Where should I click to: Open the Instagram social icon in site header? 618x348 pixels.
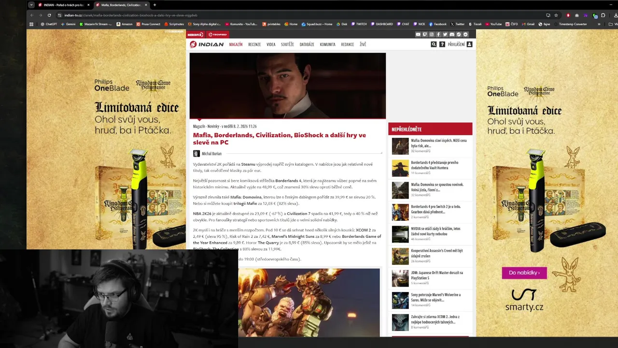pos(432,34)
